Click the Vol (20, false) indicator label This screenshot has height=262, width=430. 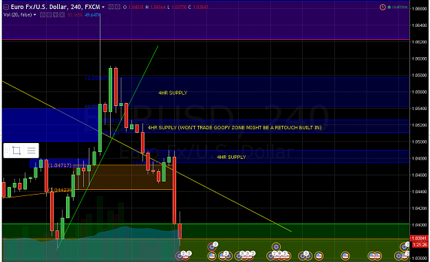(x=18, y=15)
